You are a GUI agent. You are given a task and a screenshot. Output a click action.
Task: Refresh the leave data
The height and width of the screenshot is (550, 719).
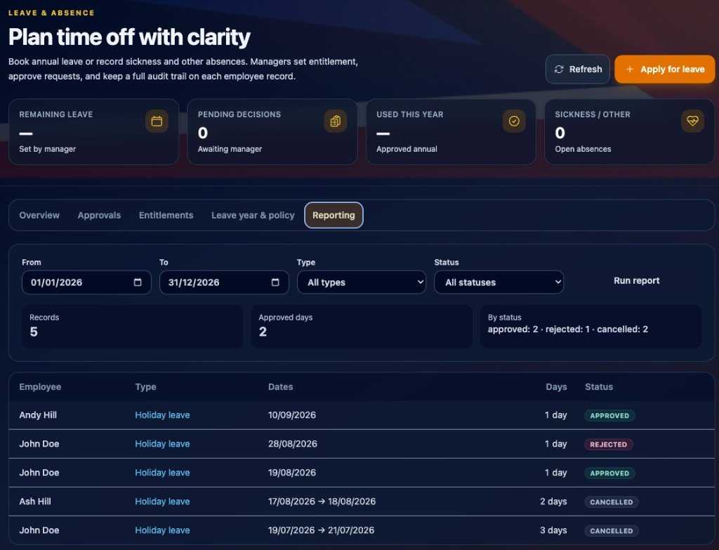pos(578,70)
